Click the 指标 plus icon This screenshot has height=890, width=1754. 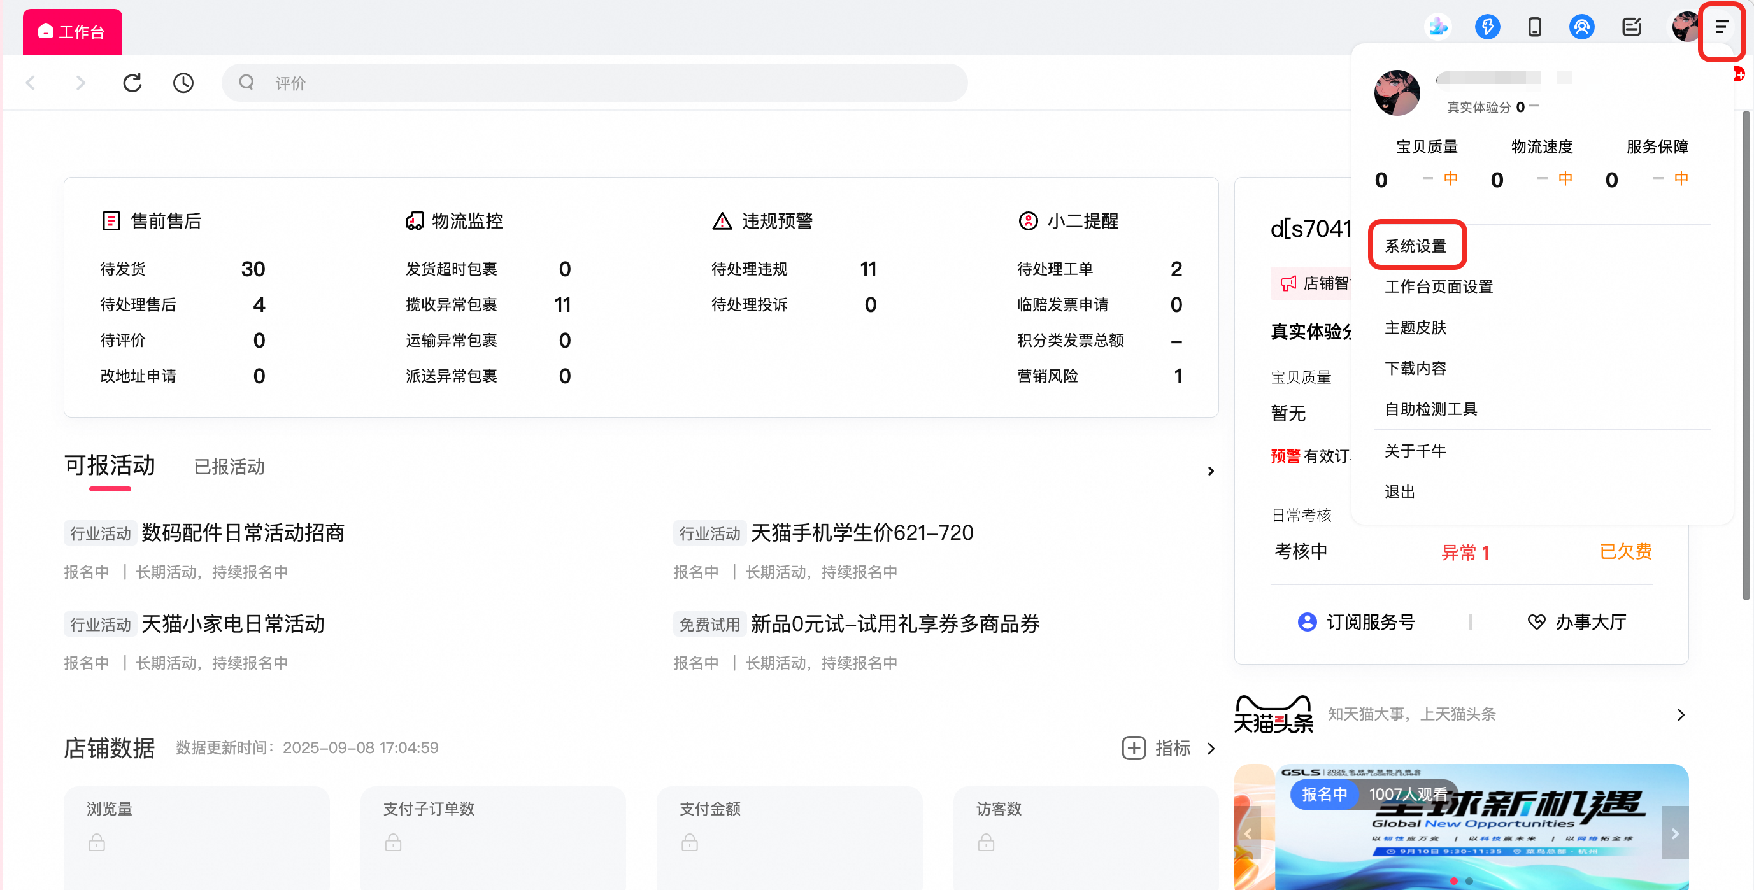[x=1134, y=748]
